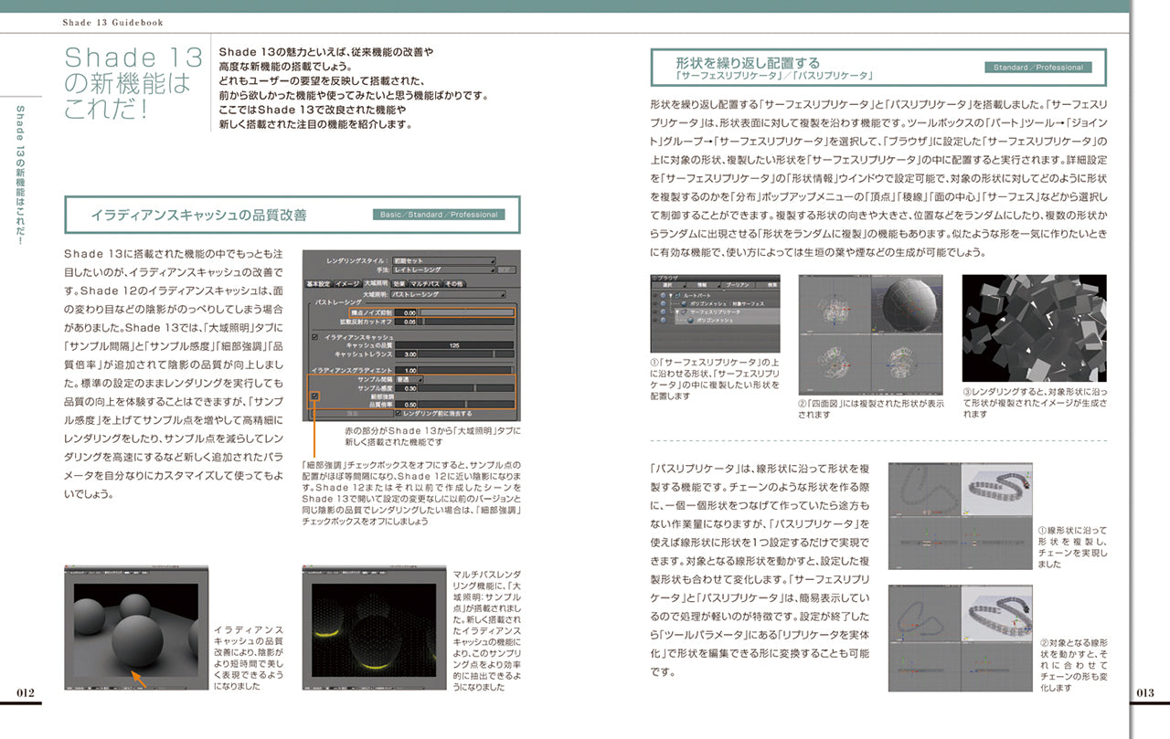The height and width of the screenshot is (739, 1170).
Task: Open the 検索 menu in the browser panel
Action: click(x=768, y=285)
